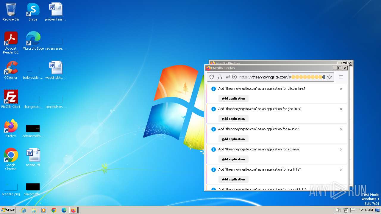This screenshot has width=381, height=214.
Task: Click Add application for irc links
Action: click(233, 159)
